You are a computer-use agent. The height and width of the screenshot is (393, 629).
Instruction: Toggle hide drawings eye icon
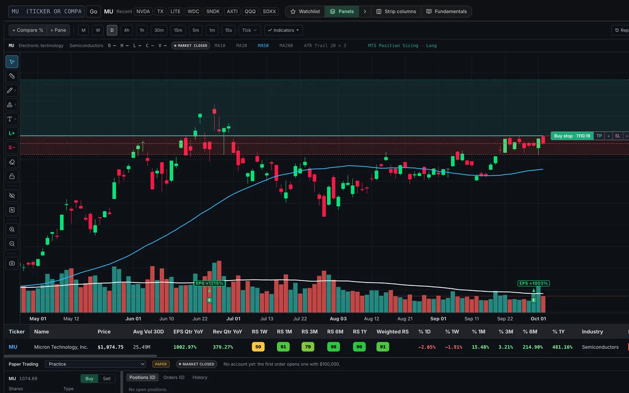pyautogui.click(x=12, y=196)
